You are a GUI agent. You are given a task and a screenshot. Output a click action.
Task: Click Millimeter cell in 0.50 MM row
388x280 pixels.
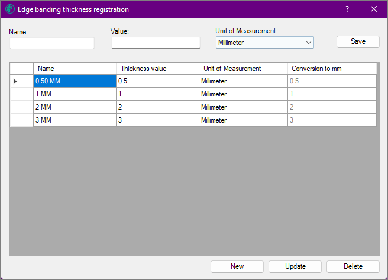pyautogui.click(x=244, y=81)
